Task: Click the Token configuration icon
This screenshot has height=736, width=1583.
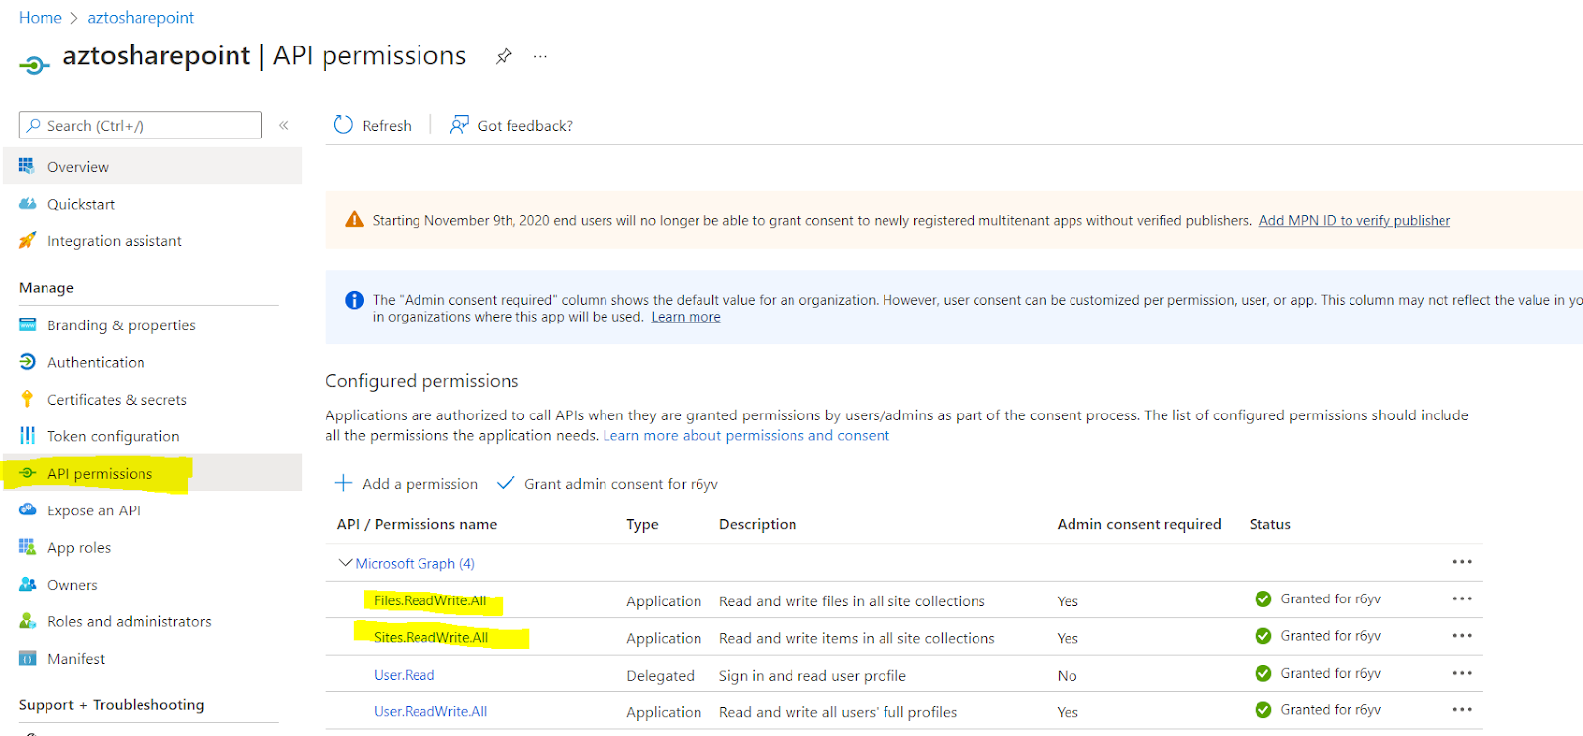Action: click(x=27, y=436)
